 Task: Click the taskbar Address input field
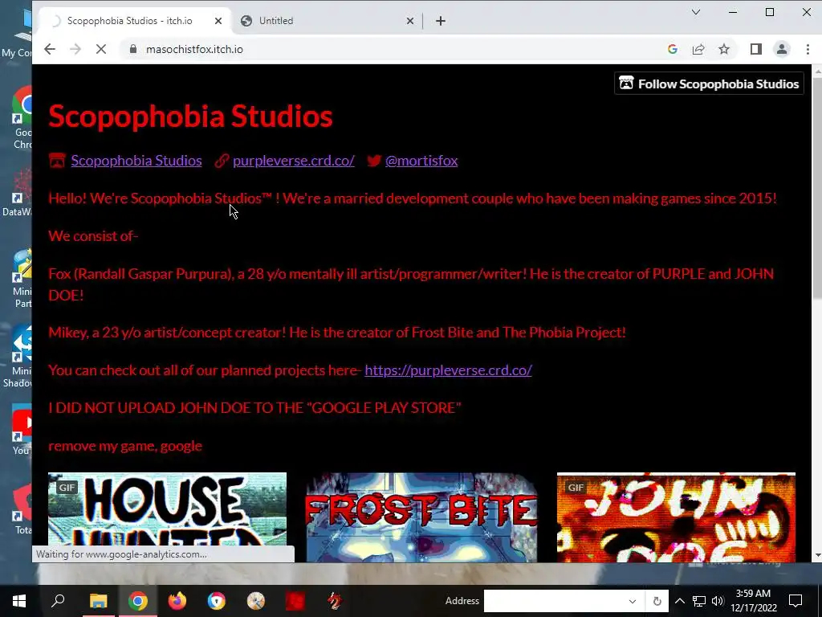coord(554,601)
